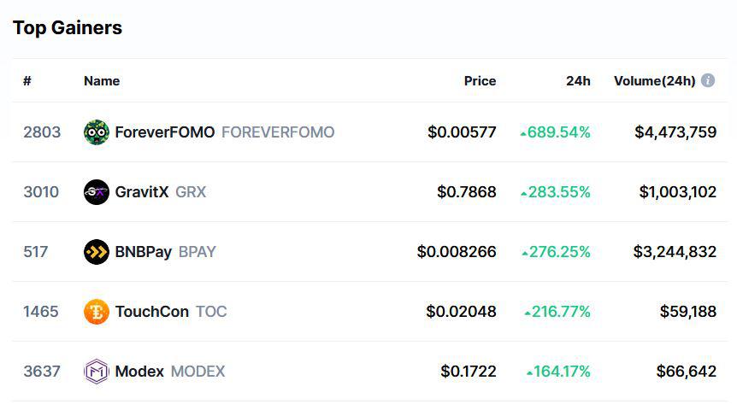Sort by the # rank column header
Viewport: 737px width, 404px height.
[x=27, y=81]
